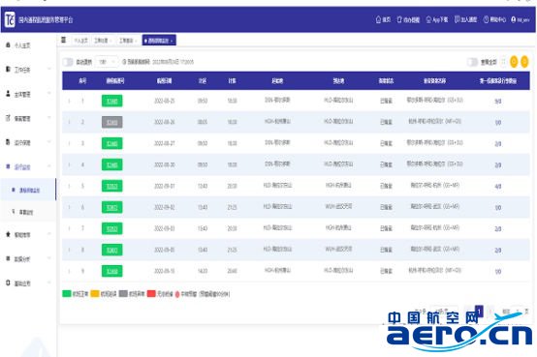The height and width of the screenshot is (357, 537).
Task: Open the help center icon in header
Action: [x=486, y=19]
